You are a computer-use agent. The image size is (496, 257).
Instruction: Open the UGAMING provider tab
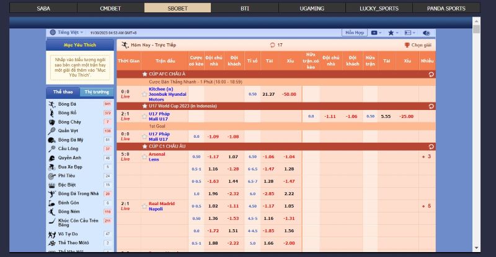312,8
